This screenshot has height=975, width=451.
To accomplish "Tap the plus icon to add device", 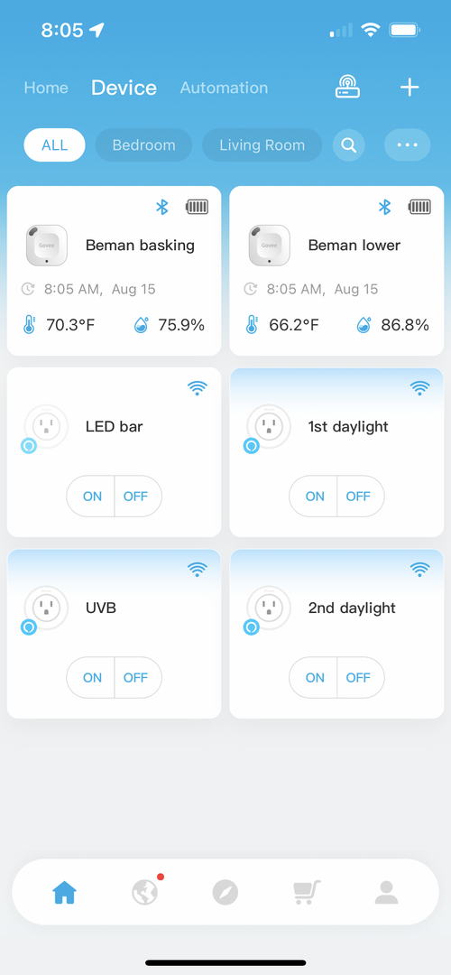I will click(409, 88).
